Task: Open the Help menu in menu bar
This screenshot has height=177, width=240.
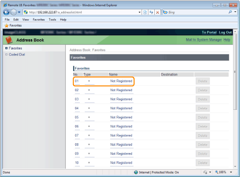Action: tap(63, 20)
